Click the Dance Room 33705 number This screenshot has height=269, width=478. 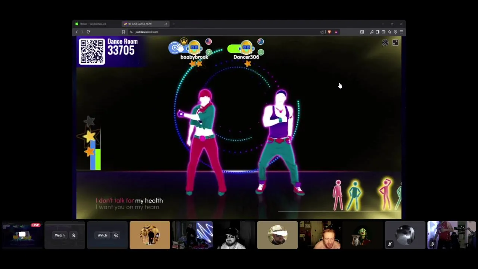click(121, 50)
